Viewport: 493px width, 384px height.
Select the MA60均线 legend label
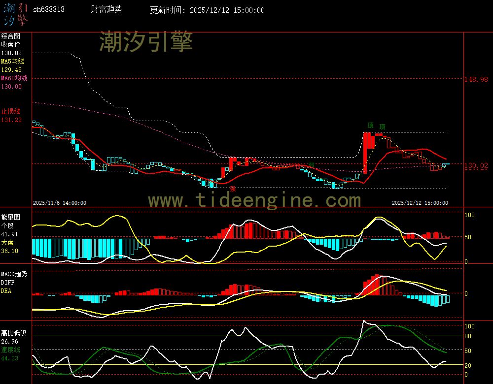(14, 78)
